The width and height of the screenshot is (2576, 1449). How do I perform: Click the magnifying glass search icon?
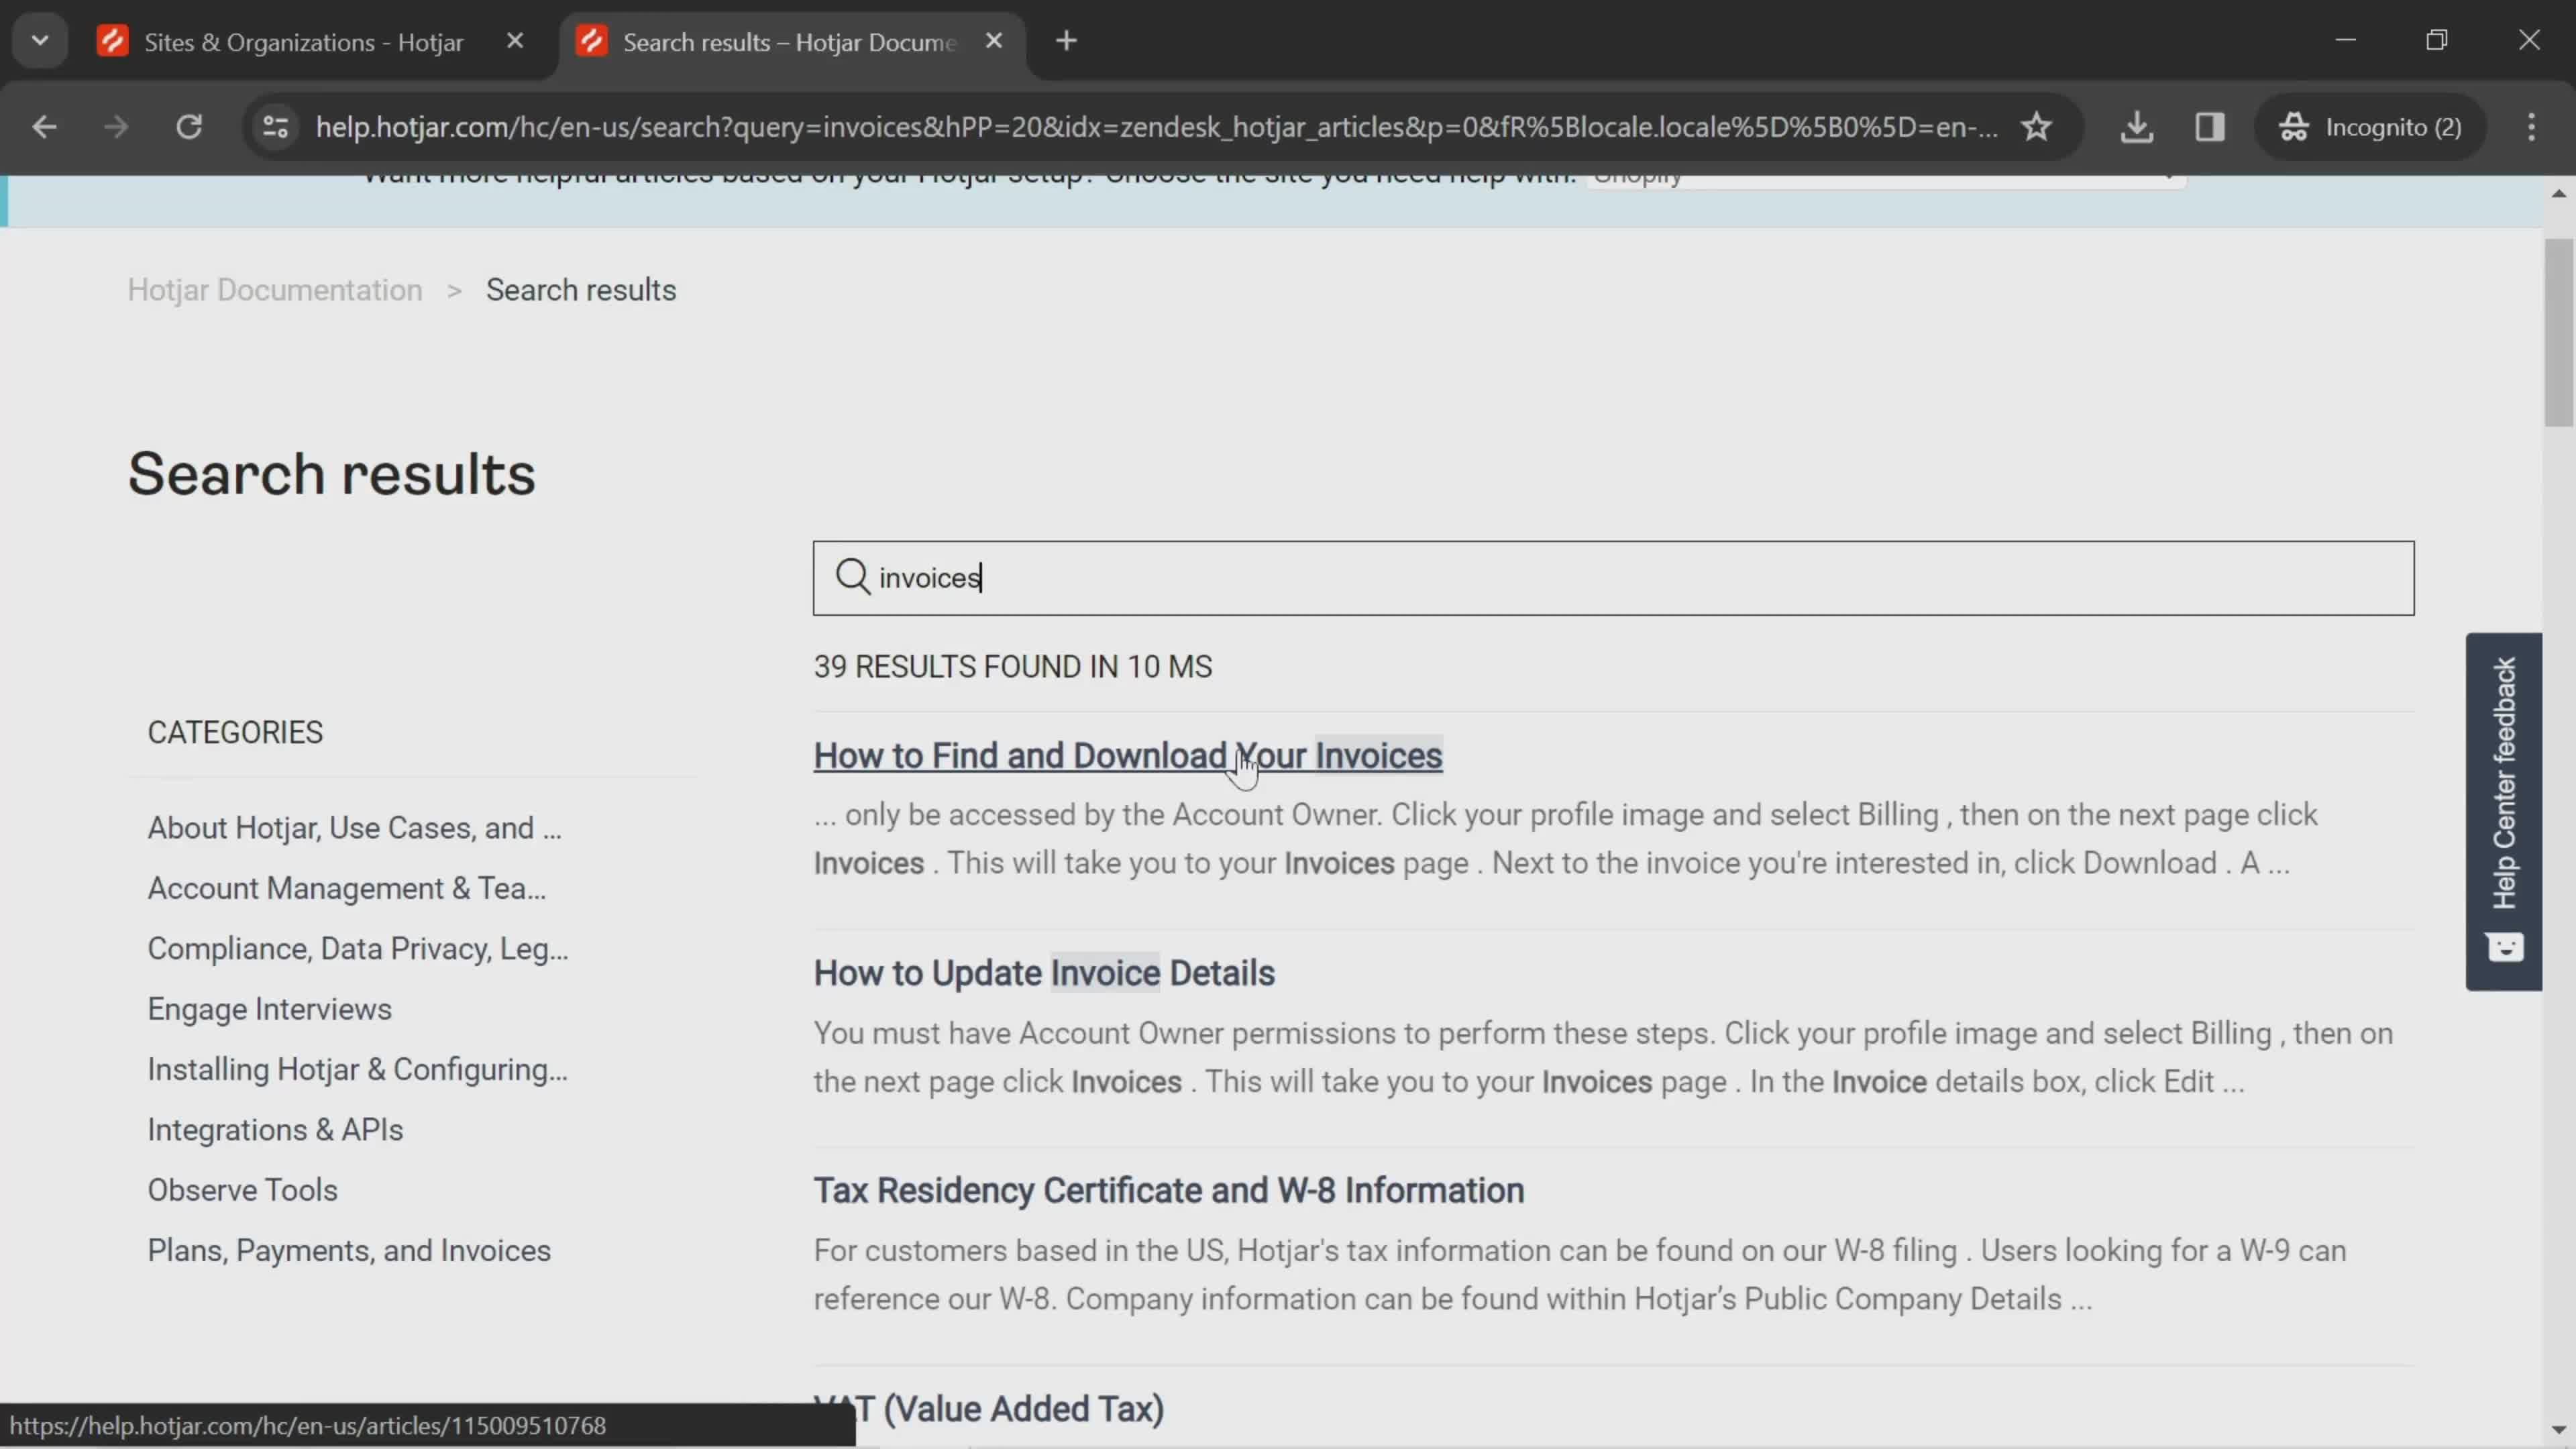[x=852, y=577]
